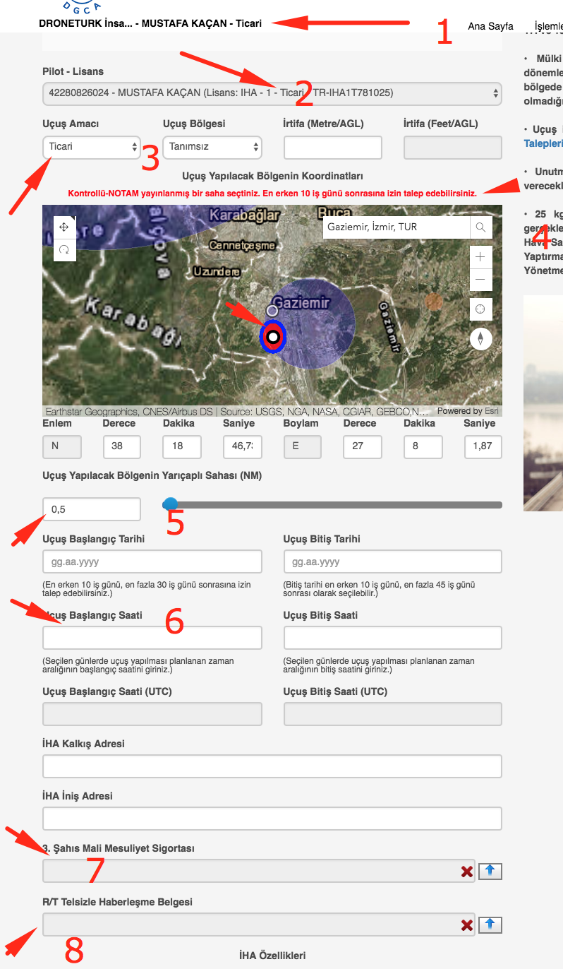Image resolution: width=563 pixels, height=969 pixels.
Task: Click the İrtifa (Feet/AGL) field
Action: (x=453, y=148)
